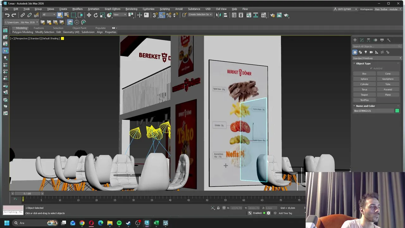Open the Rendered Frame Window icon
Screen dimensions: 405x228
point(279,15)
